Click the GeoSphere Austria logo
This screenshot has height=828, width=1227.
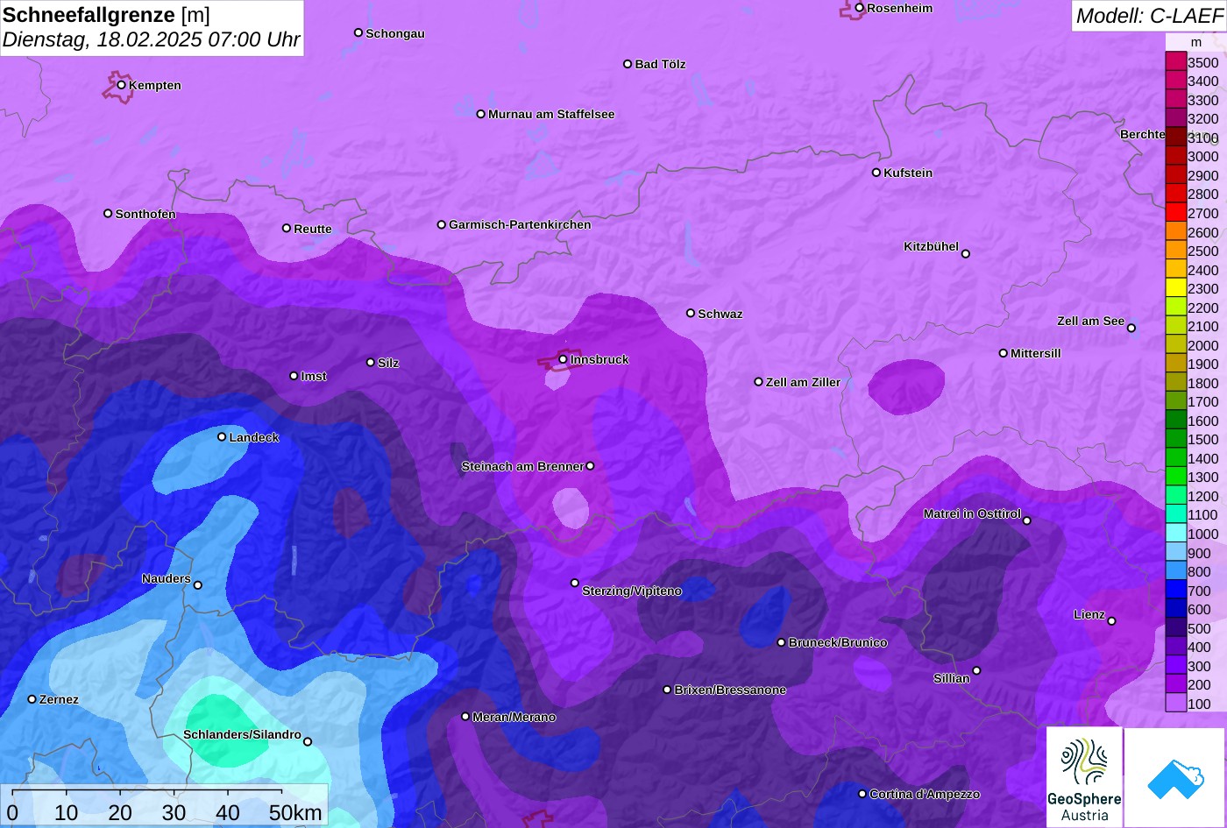[1084, 777]
